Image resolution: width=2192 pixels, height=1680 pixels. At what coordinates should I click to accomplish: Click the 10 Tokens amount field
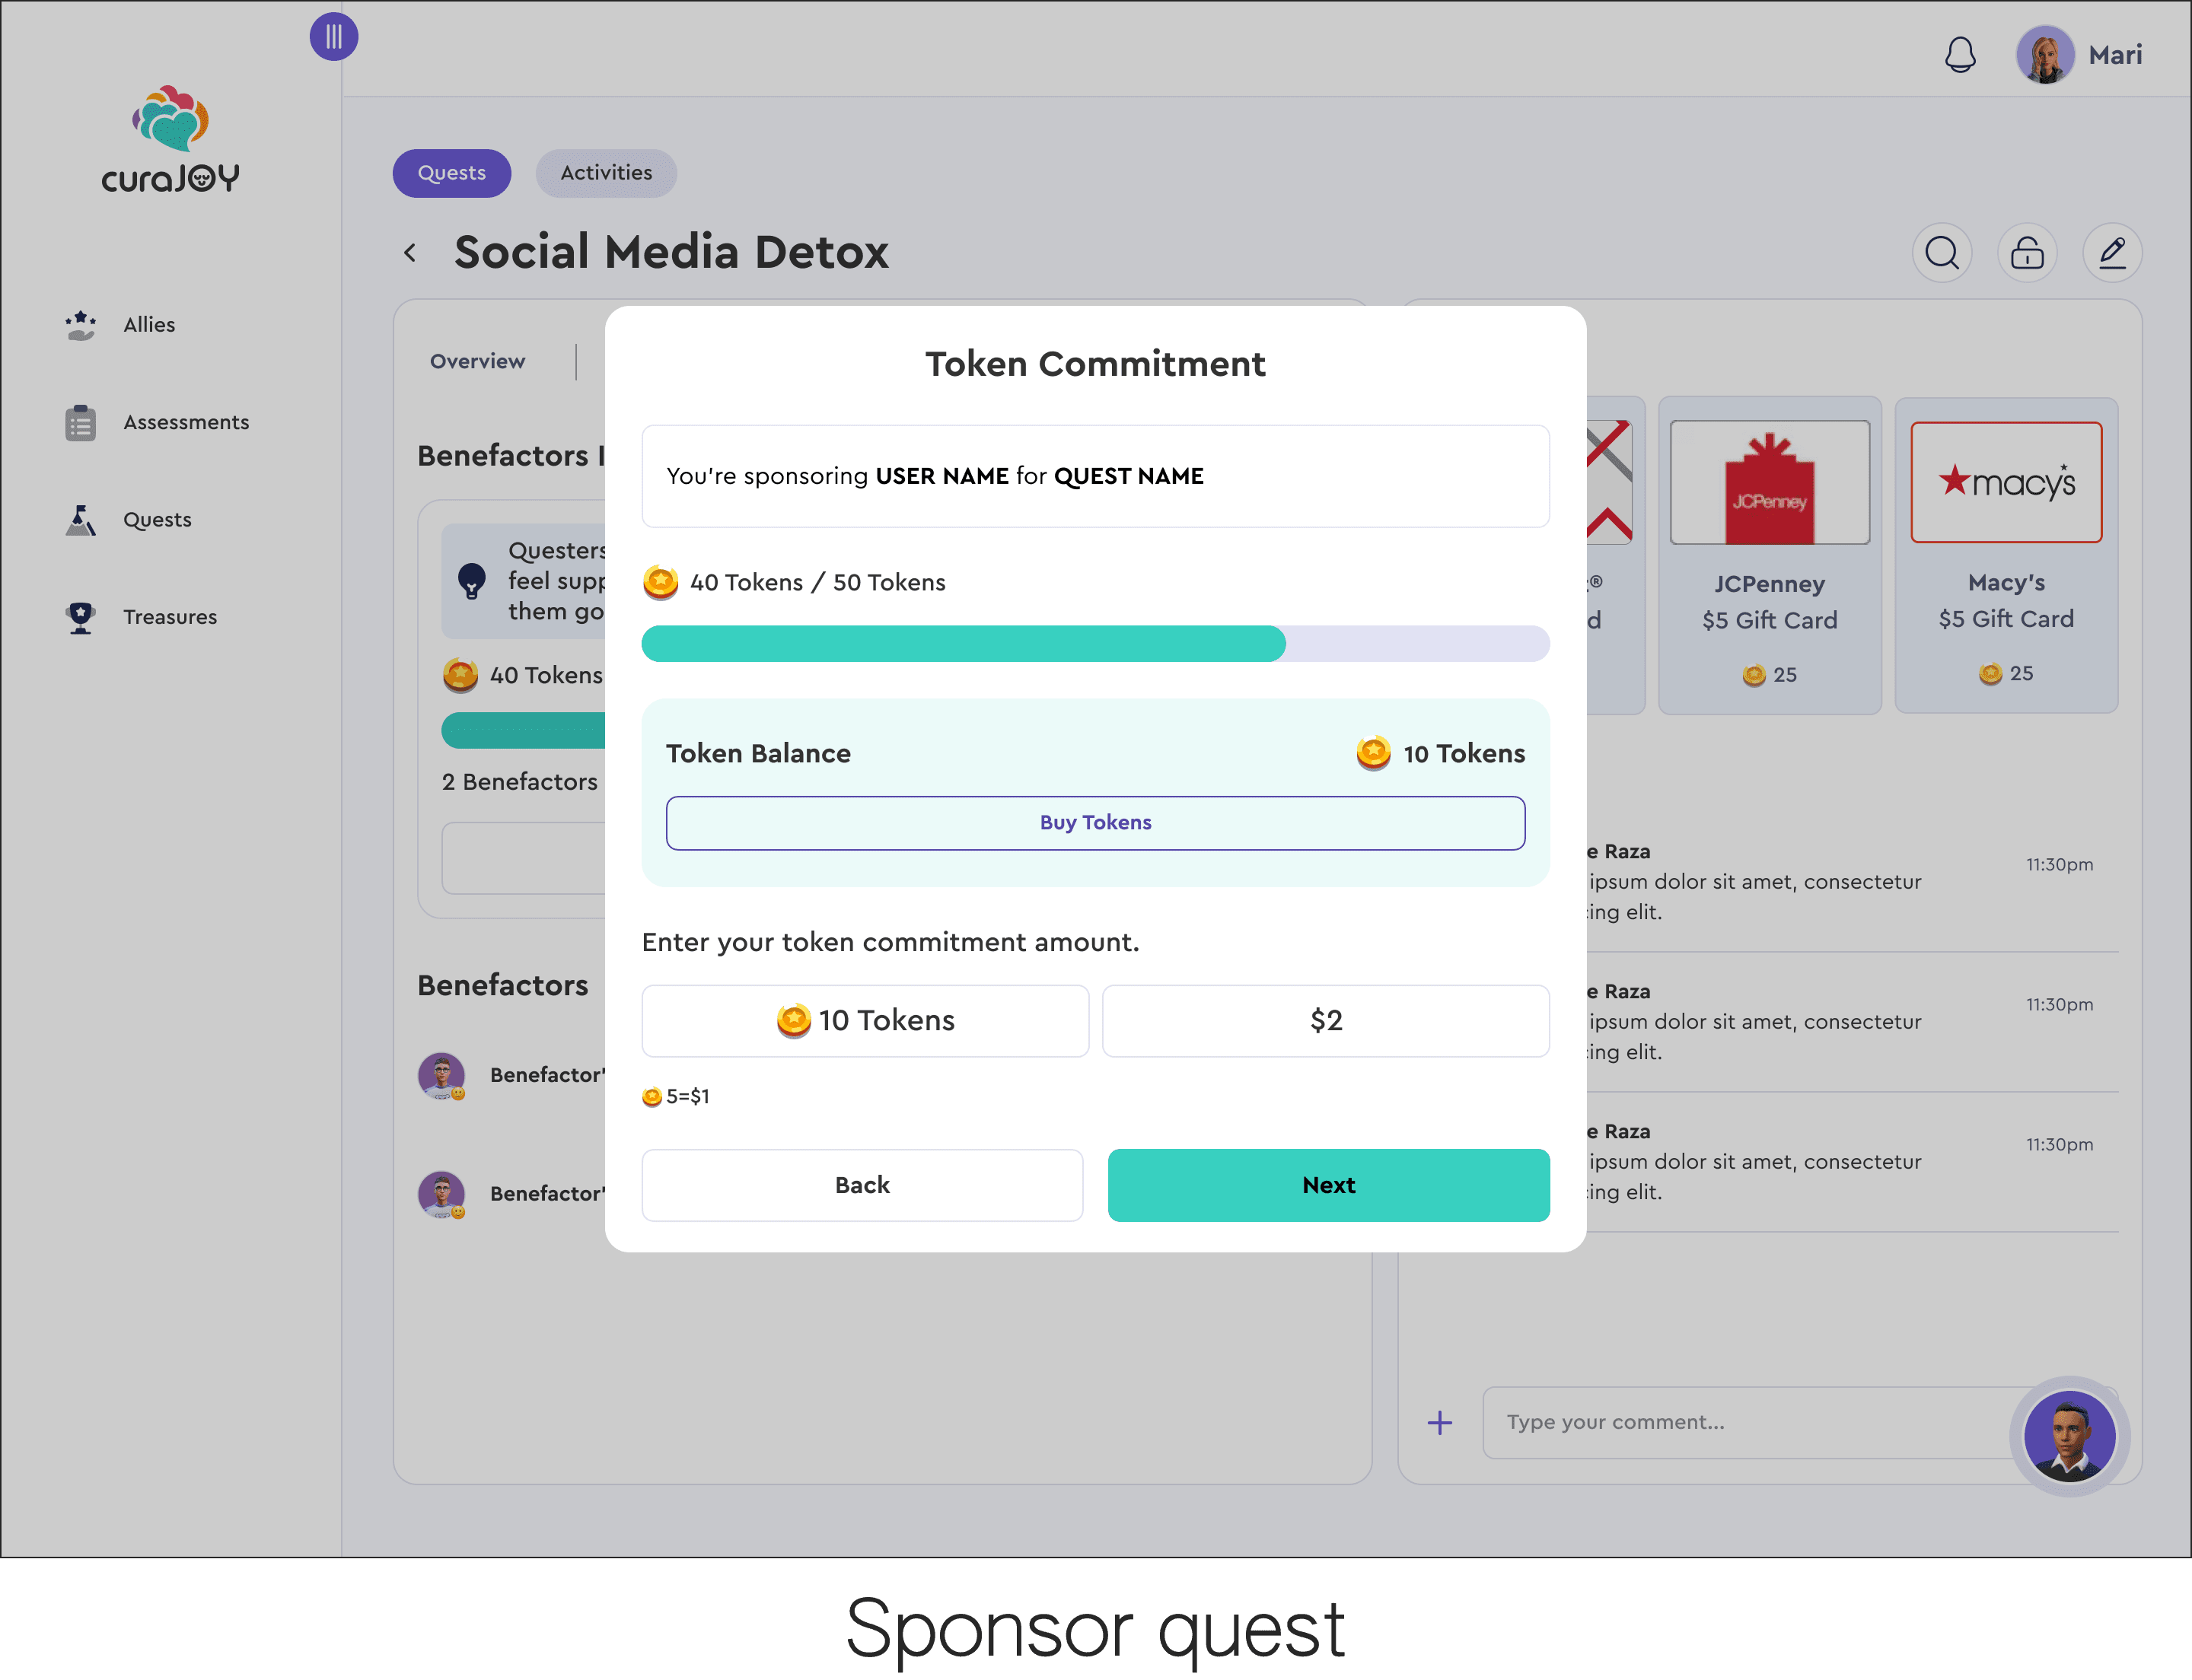[865, 1021]
